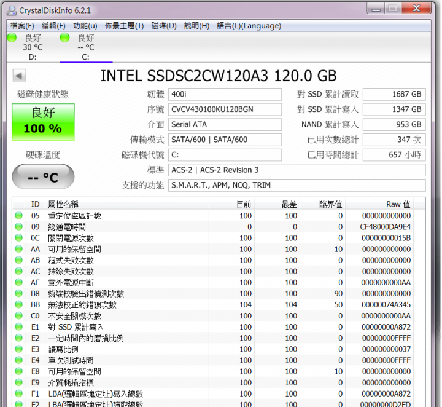The height and width of the screenshot is (407, 442).
Task: Click status dot of attribute F1 row
Action: 19,393
